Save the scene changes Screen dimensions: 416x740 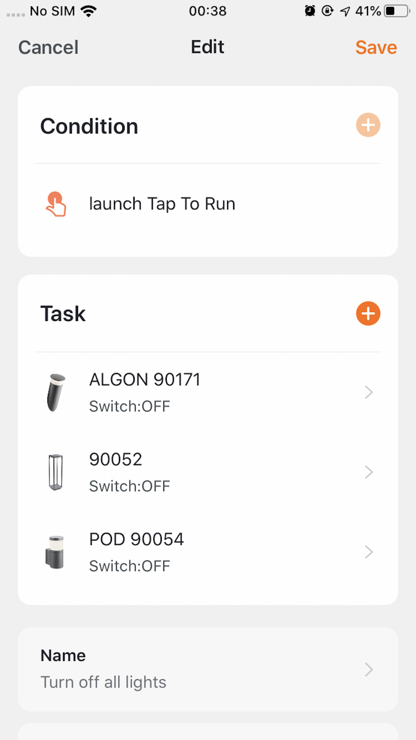[376, 47]
